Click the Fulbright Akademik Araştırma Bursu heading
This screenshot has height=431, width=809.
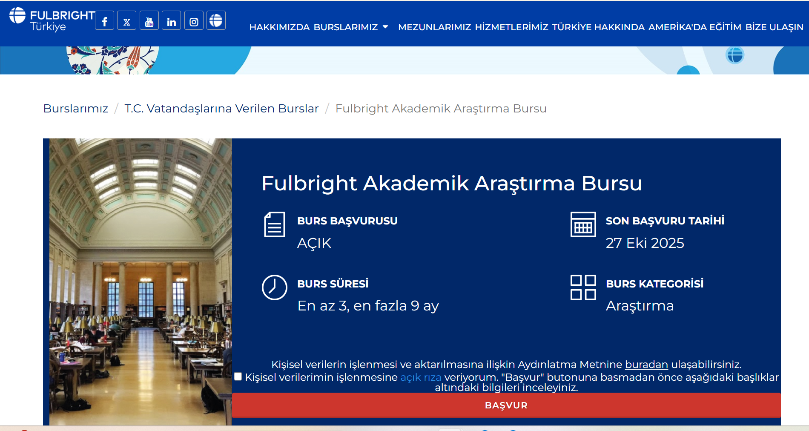[452, 184]
